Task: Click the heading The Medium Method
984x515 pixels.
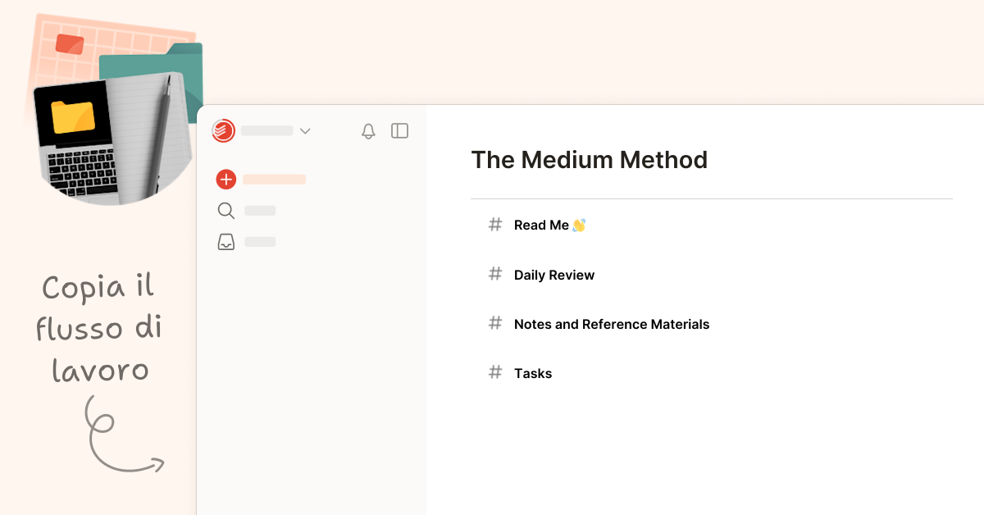Action: click(590, 159)
